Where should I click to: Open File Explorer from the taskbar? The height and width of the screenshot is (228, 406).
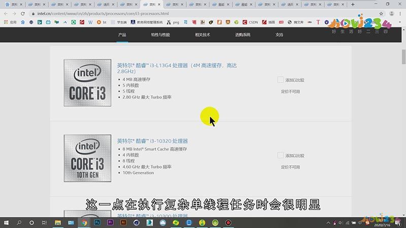click(58, 222)
